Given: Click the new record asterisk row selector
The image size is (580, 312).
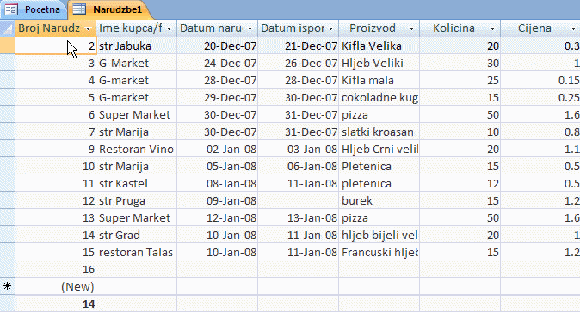Looking at the screenshot, I should [x=8, y=286].
